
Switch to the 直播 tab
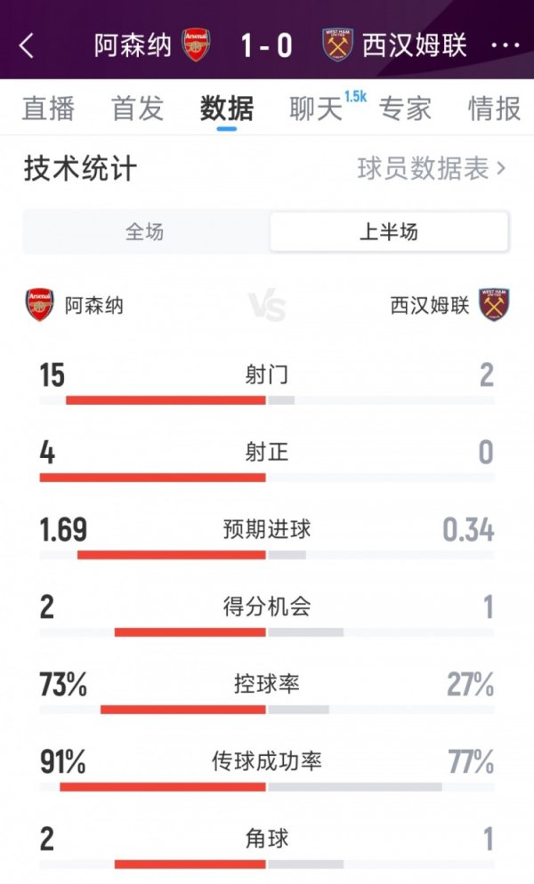coord(48,108)
